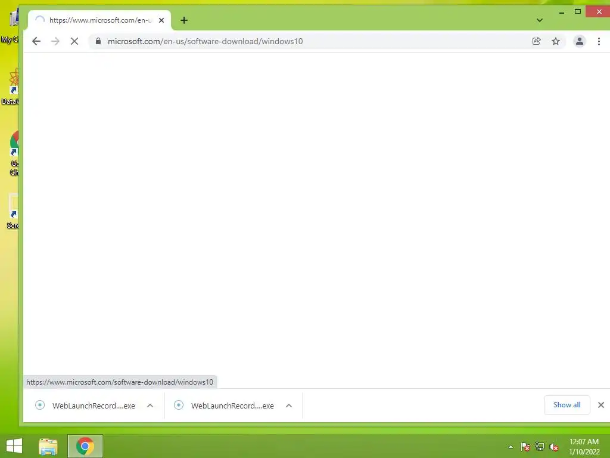Show hidden system tray icons
Screen dimensions: 610x458
point(511,447)
